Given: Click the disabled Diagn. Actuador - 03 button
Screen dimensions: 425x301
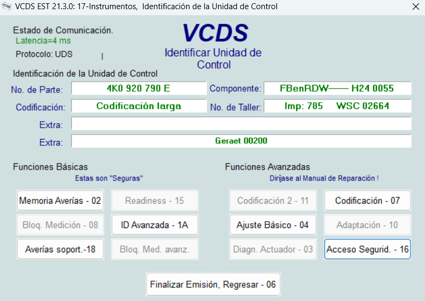Looking at the screenshot, I should [273, 249].
